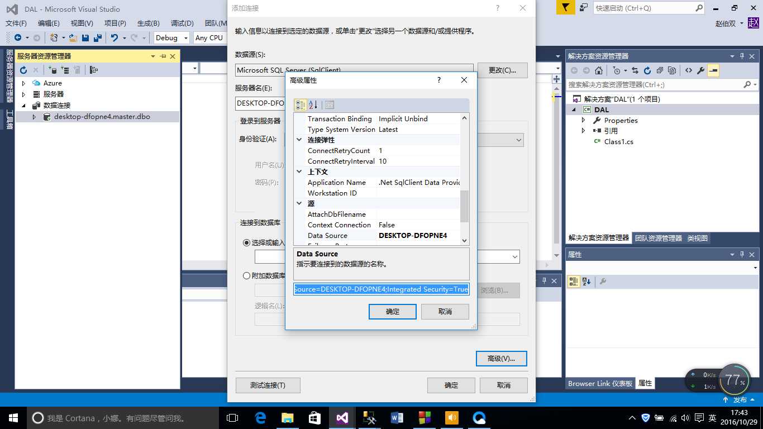Viewport: 763px width, 429px height.
Task: Expand the Azure node in Server Explorer
Action: (x=23, y=83)
